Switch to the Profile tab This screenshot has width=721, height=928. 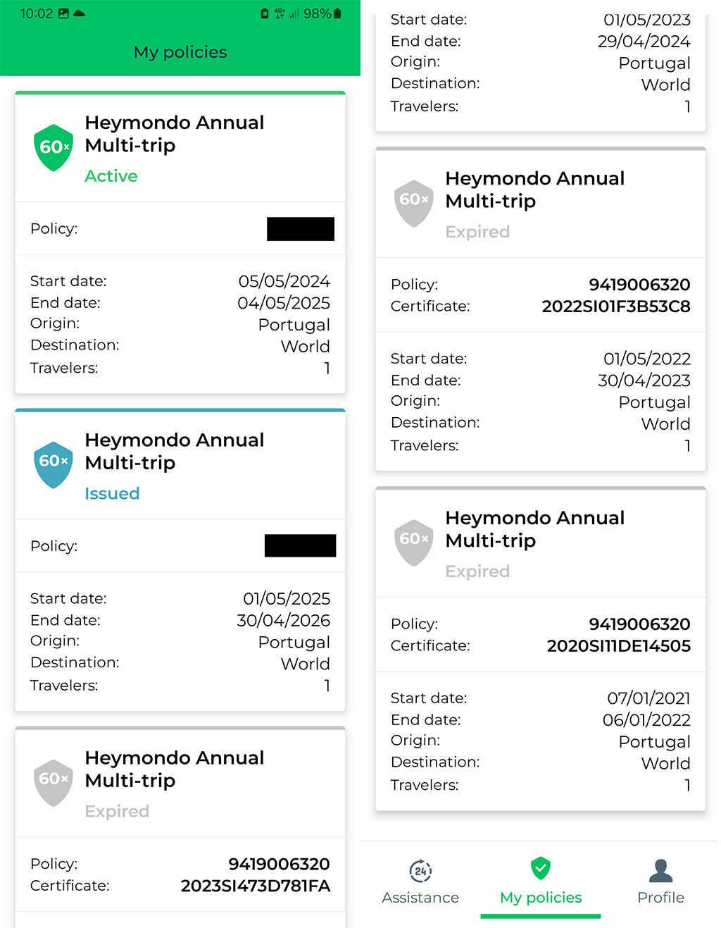(x=660, y=897)
